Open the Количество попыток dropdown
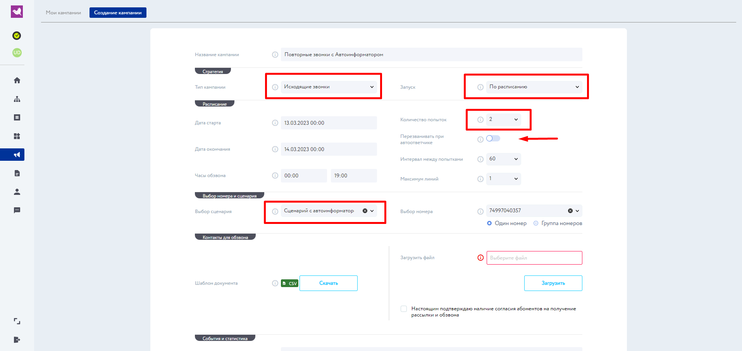Image resolution: width=742 pixels, height=351 pixels. coord(504,119)
